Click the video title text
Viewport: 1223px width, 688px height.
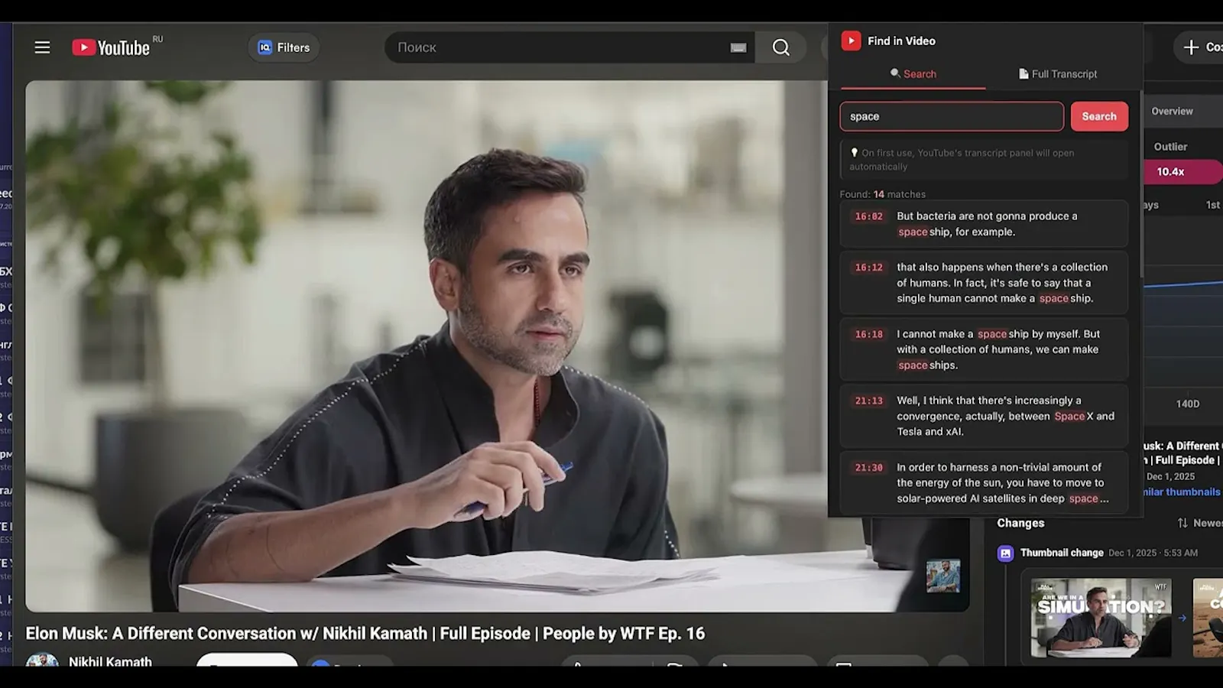point(365,633)
